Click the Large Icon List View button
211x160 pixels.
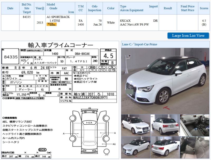click(x=188, y=36)
